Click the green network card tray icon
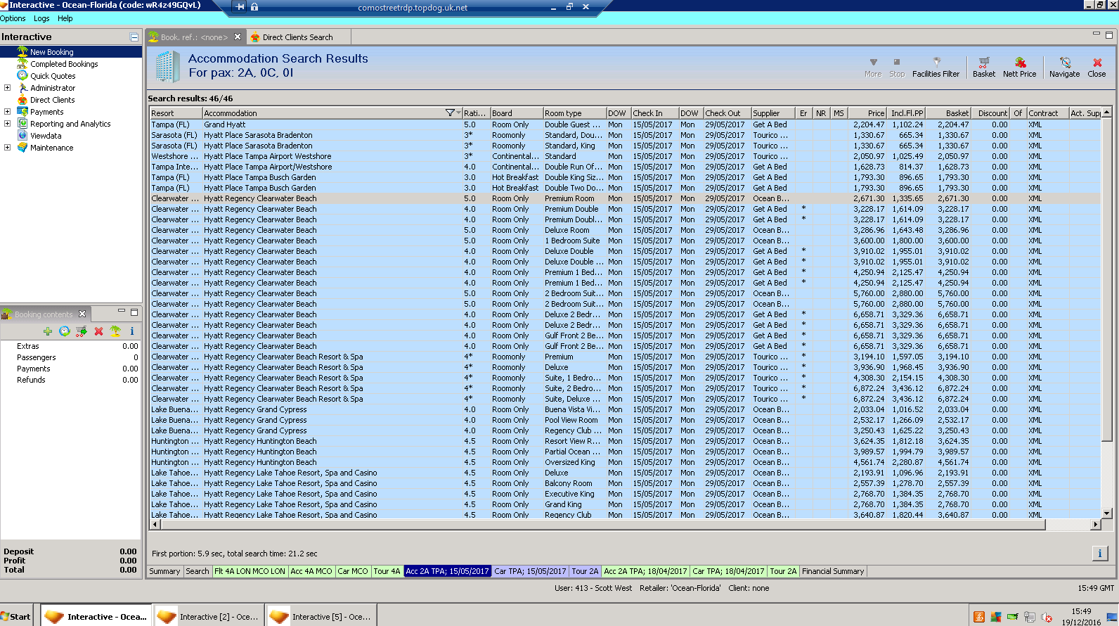Image resolution: width=1119 pixels, height=626 pixels. (1013, 617)
